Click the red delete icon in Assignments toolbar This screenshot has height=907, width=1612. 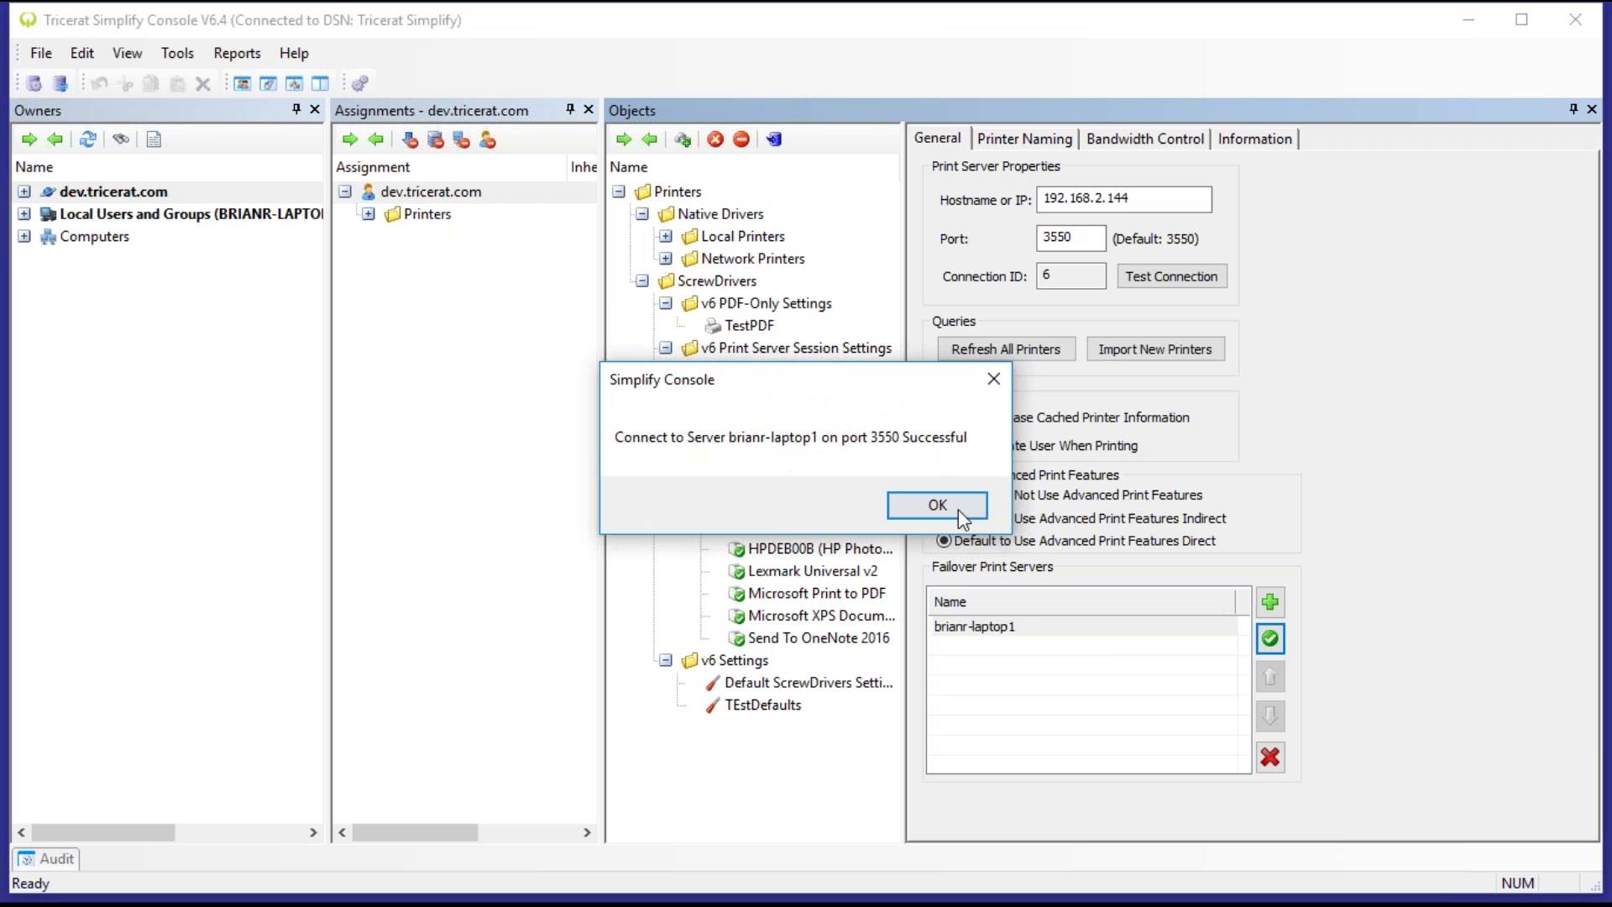[x=410, y=139]
